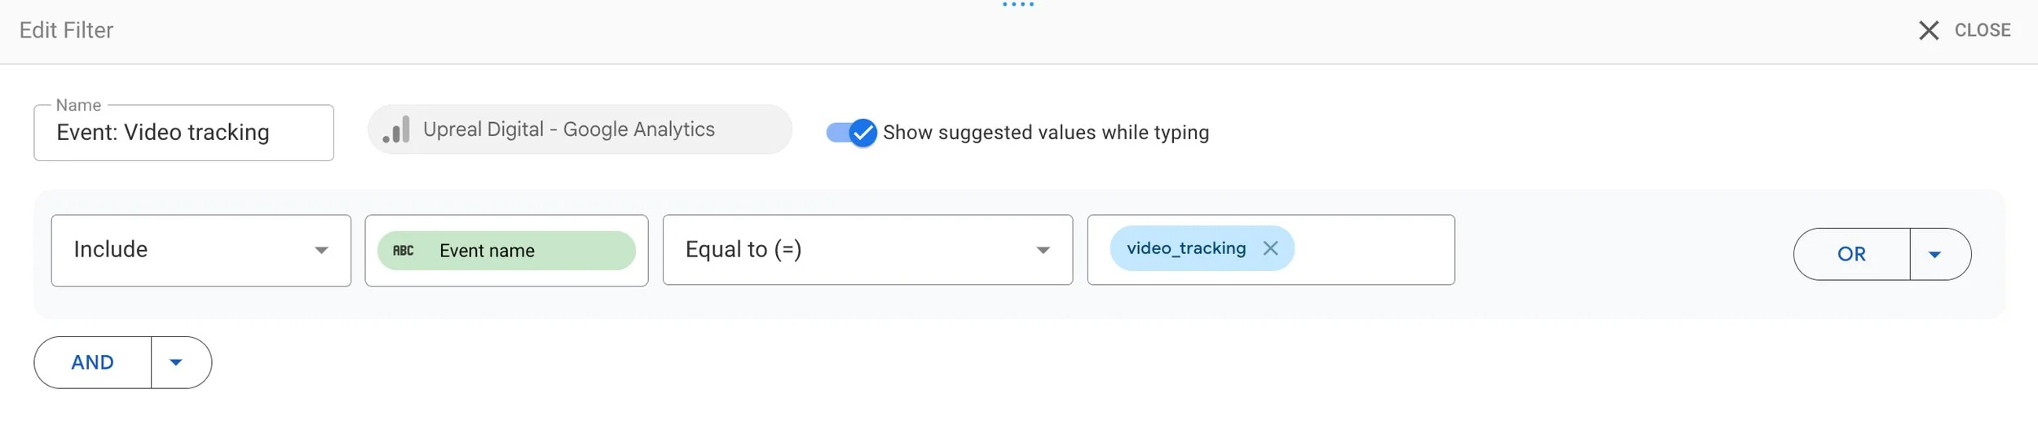Viewport: 2038px width, 429px height.
Task: Remove the video_tracking value chip
Action: click(x=1270, y=248)
